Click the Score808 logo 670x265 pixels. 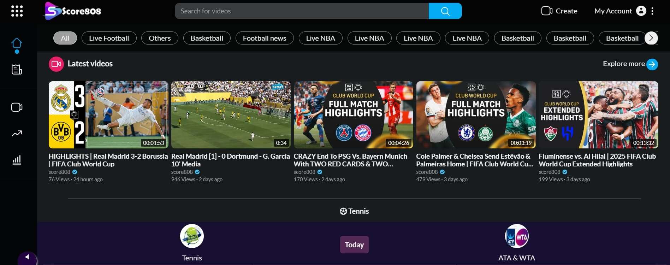click(x=72, y=11)
